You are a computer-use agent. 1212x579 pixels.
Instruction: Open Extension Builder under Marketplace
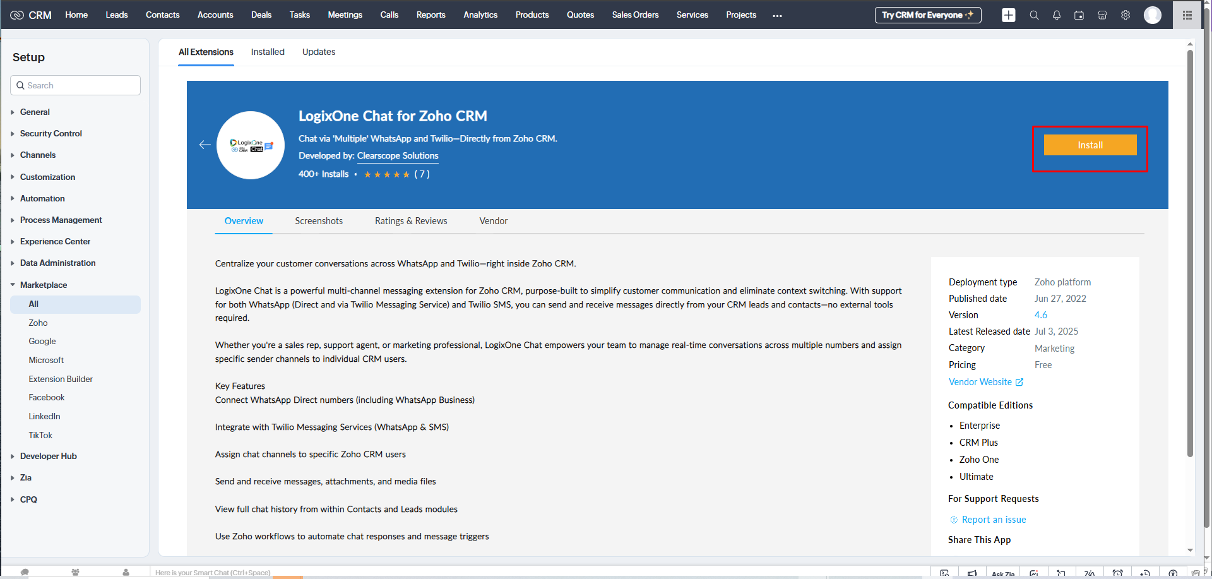point(61,379)
